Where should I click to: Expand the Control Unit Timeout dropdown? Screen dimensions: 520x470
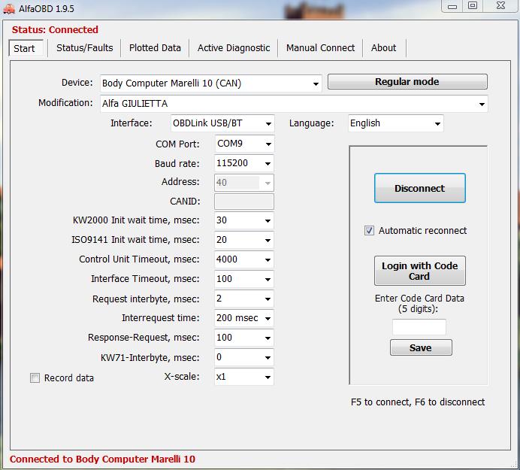(244, 259)
